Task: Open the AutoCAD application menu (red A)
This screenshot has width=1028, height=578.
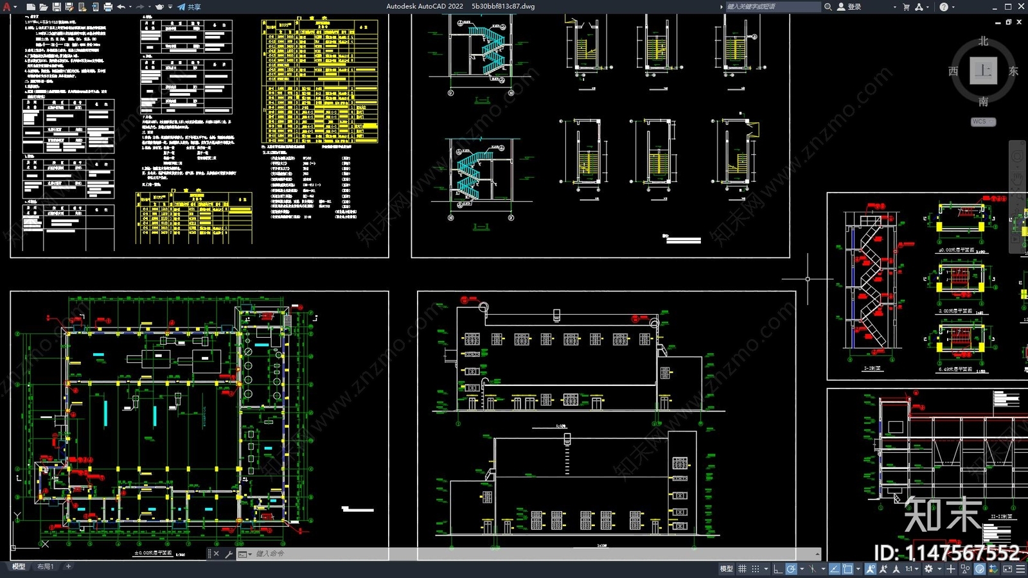Action: (7, 7)
